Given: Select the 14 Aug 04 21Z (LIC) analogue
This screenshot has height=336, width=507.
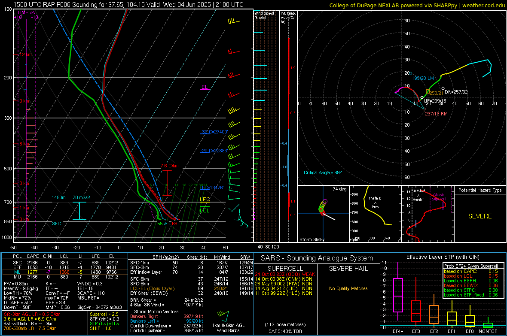Looking at the screenshot, I should pyautogui.click(x=284, y=288).
